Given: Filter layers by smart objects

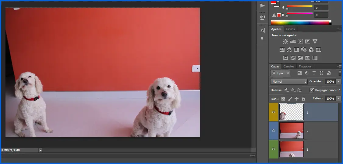Looking at the screenshot, I should 329,73.
